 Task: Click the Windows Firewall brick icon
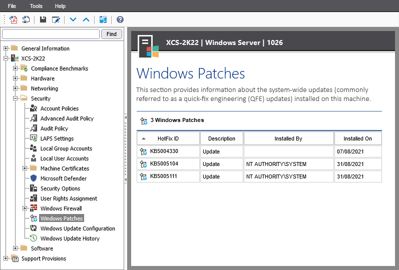pyautogui.click(x=34, y=208)
